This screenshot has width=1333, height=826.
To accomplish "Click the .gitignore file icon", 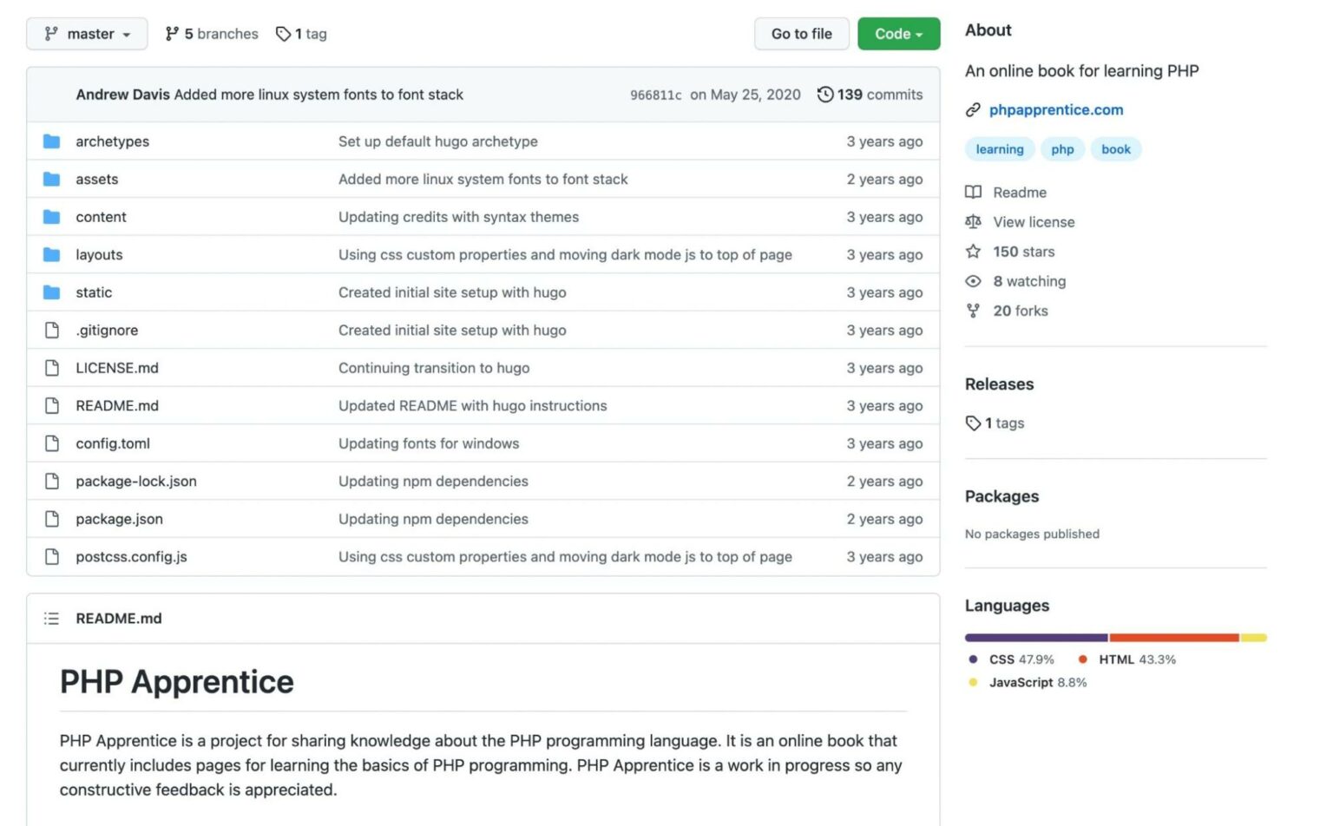I will 52,331.
